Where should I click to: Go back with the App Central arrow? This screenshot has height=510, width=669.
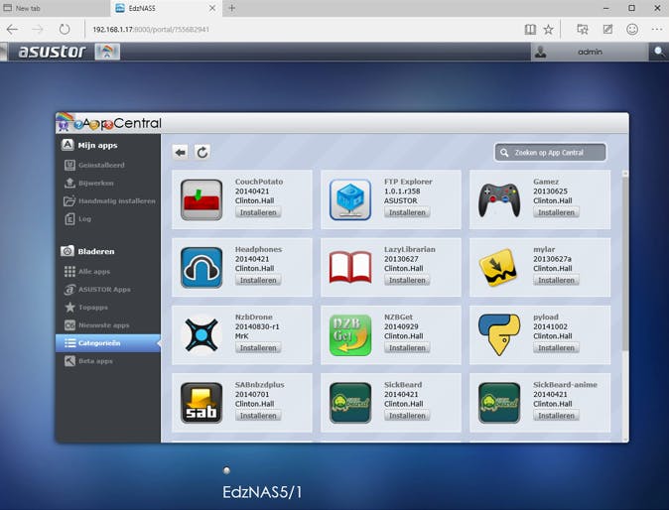point(181,152)
